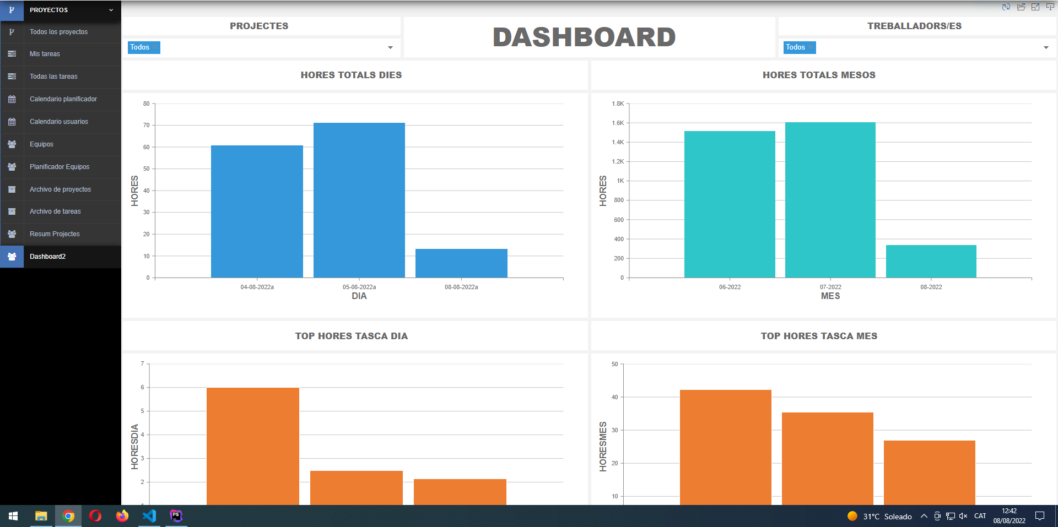Click the Mis tareas list icon
Viewport: 1058px width, 527px height.
(x=12, y=54)
